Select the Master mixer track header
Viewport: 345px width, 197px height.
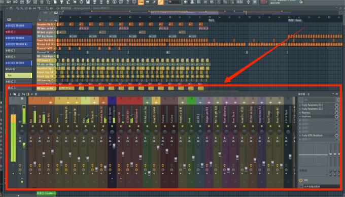coord(22,101)
